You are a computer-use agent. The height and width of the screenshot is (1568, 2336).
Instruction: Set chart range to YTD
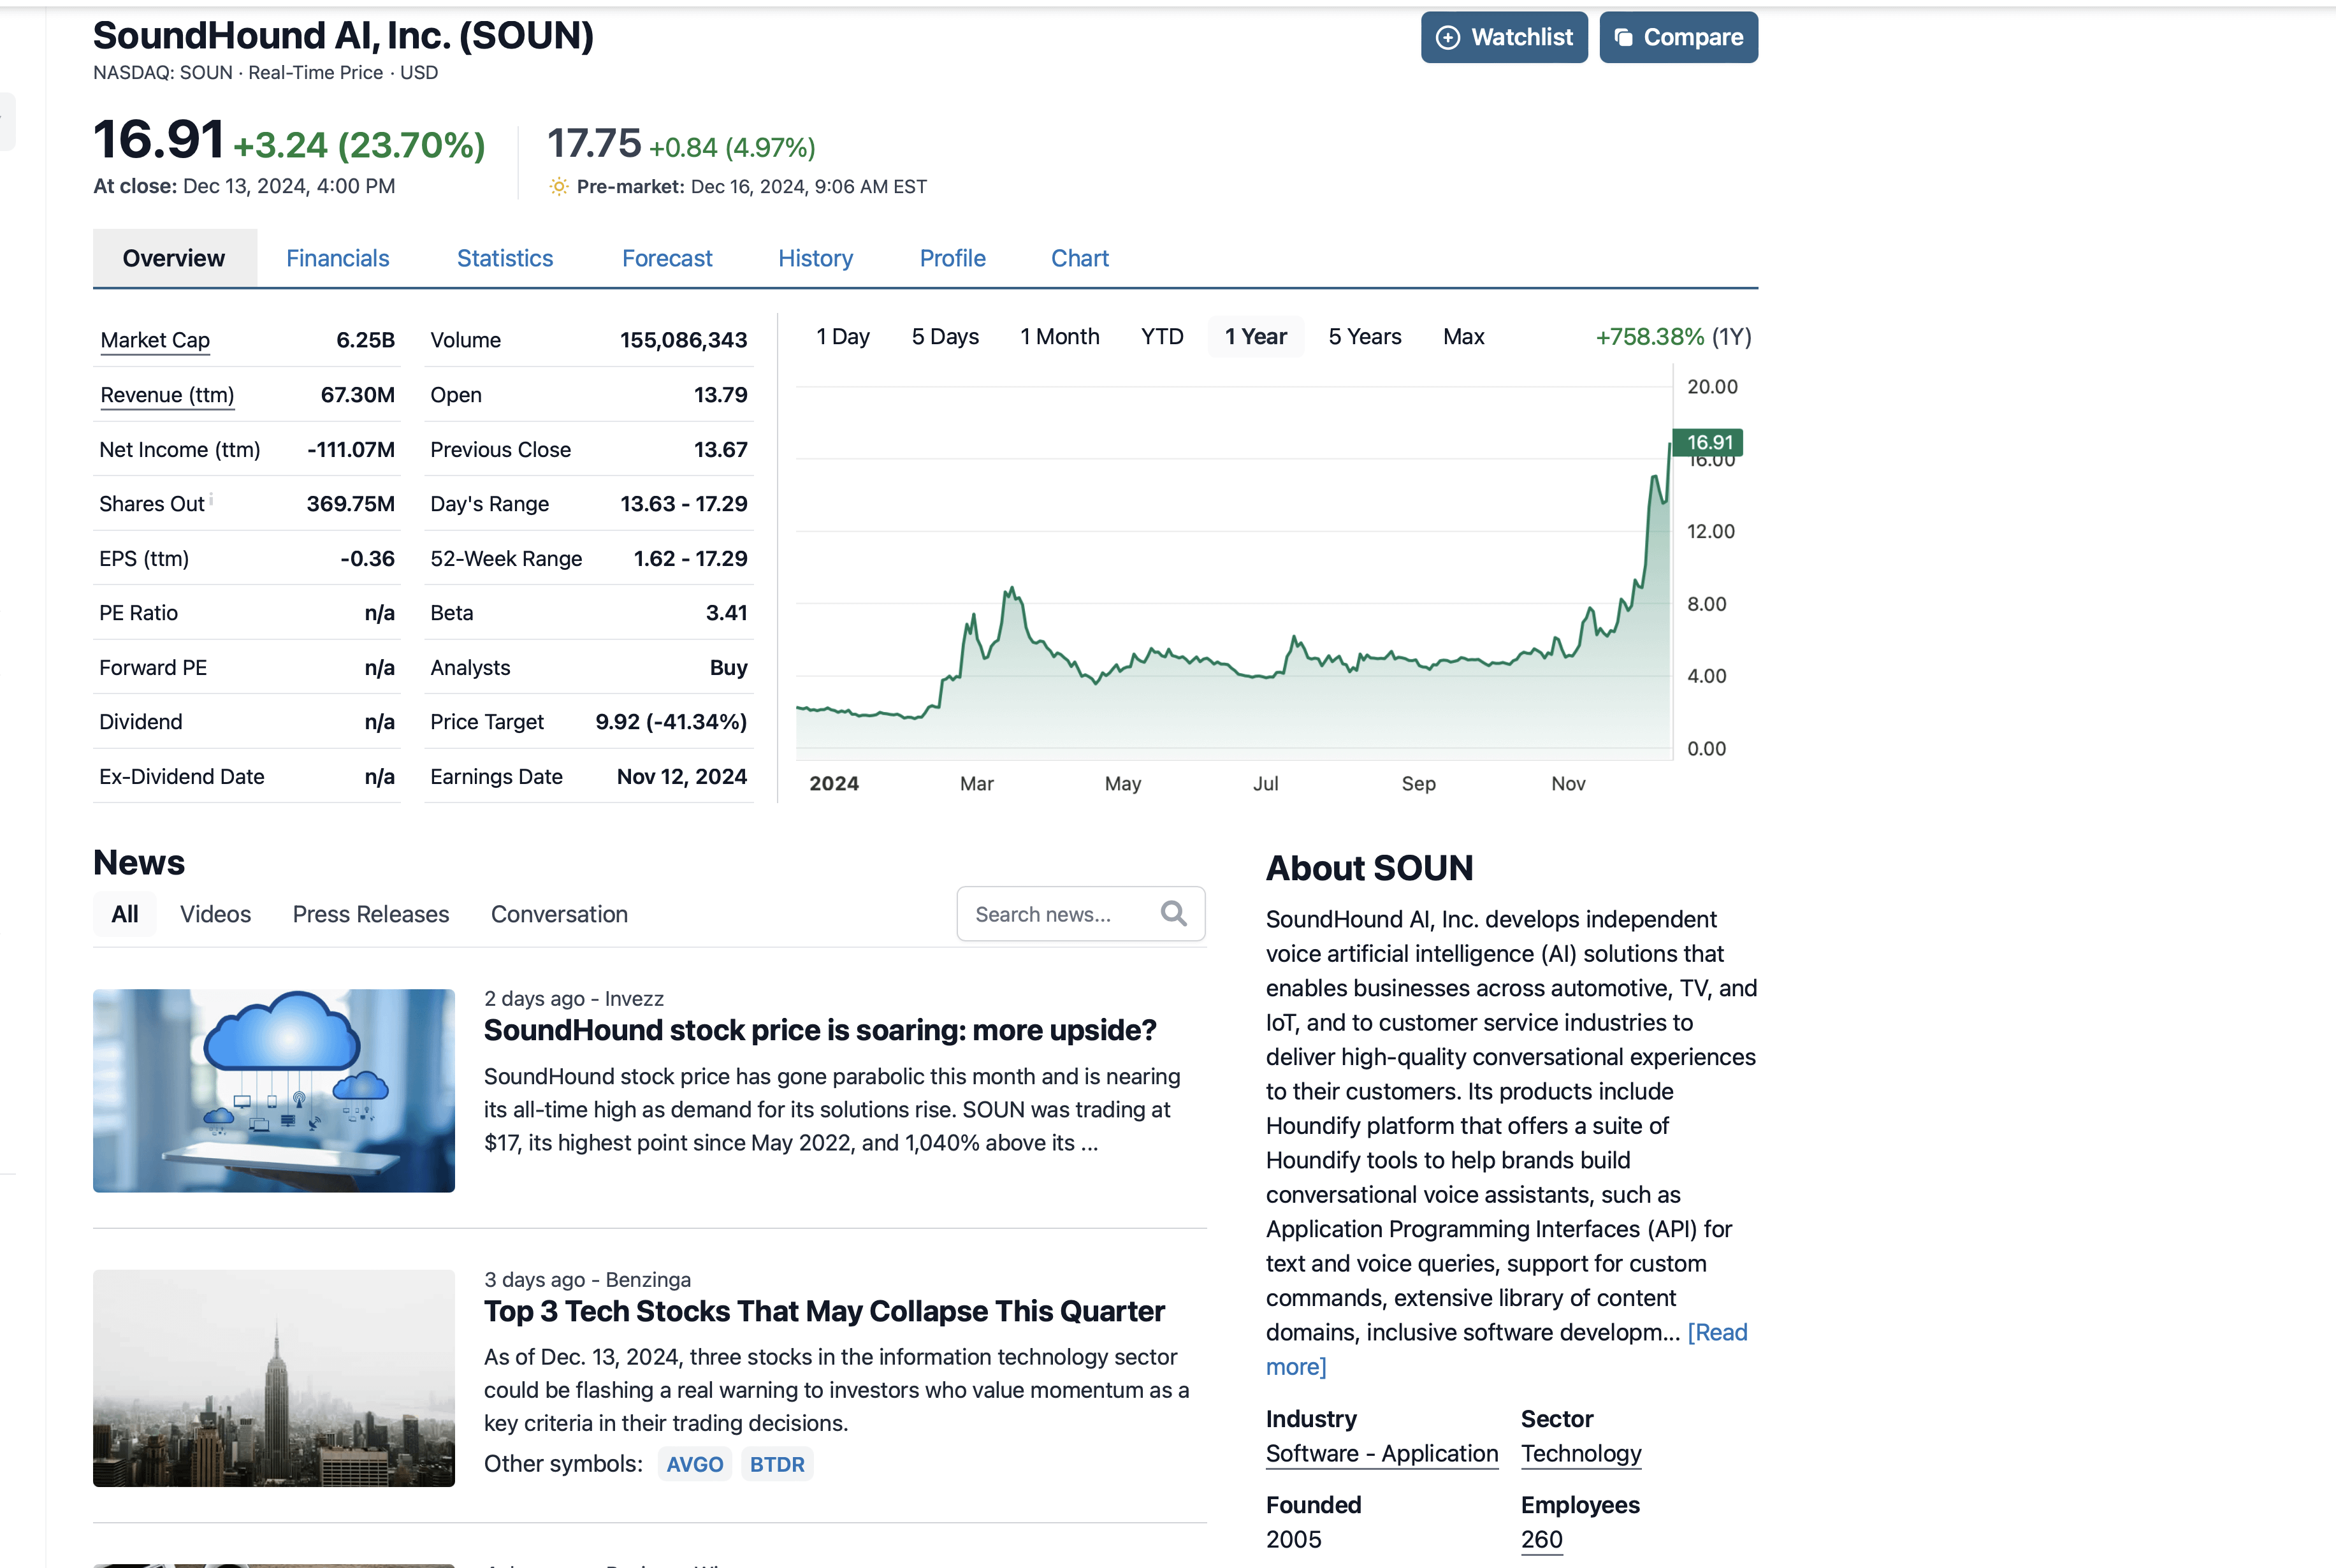(x=1162, y=336)
